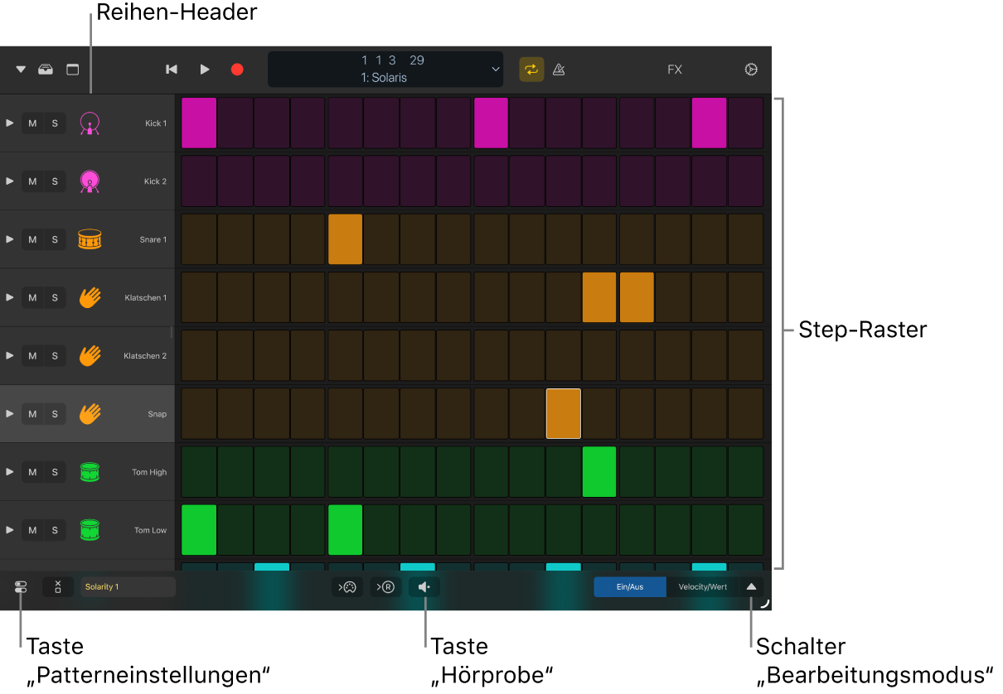Image resolution: width=1003 pixels, height=694 pixels.
Task: Open the FX controls
Action: (674, 69)
